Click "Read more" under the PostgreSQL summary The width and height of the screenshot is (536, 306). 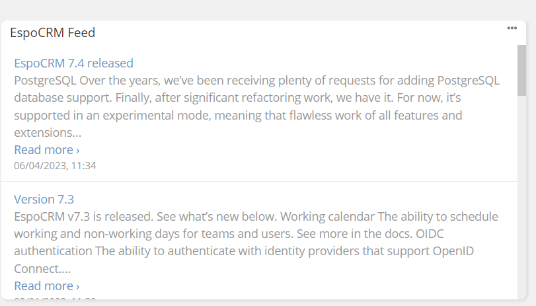44,149
